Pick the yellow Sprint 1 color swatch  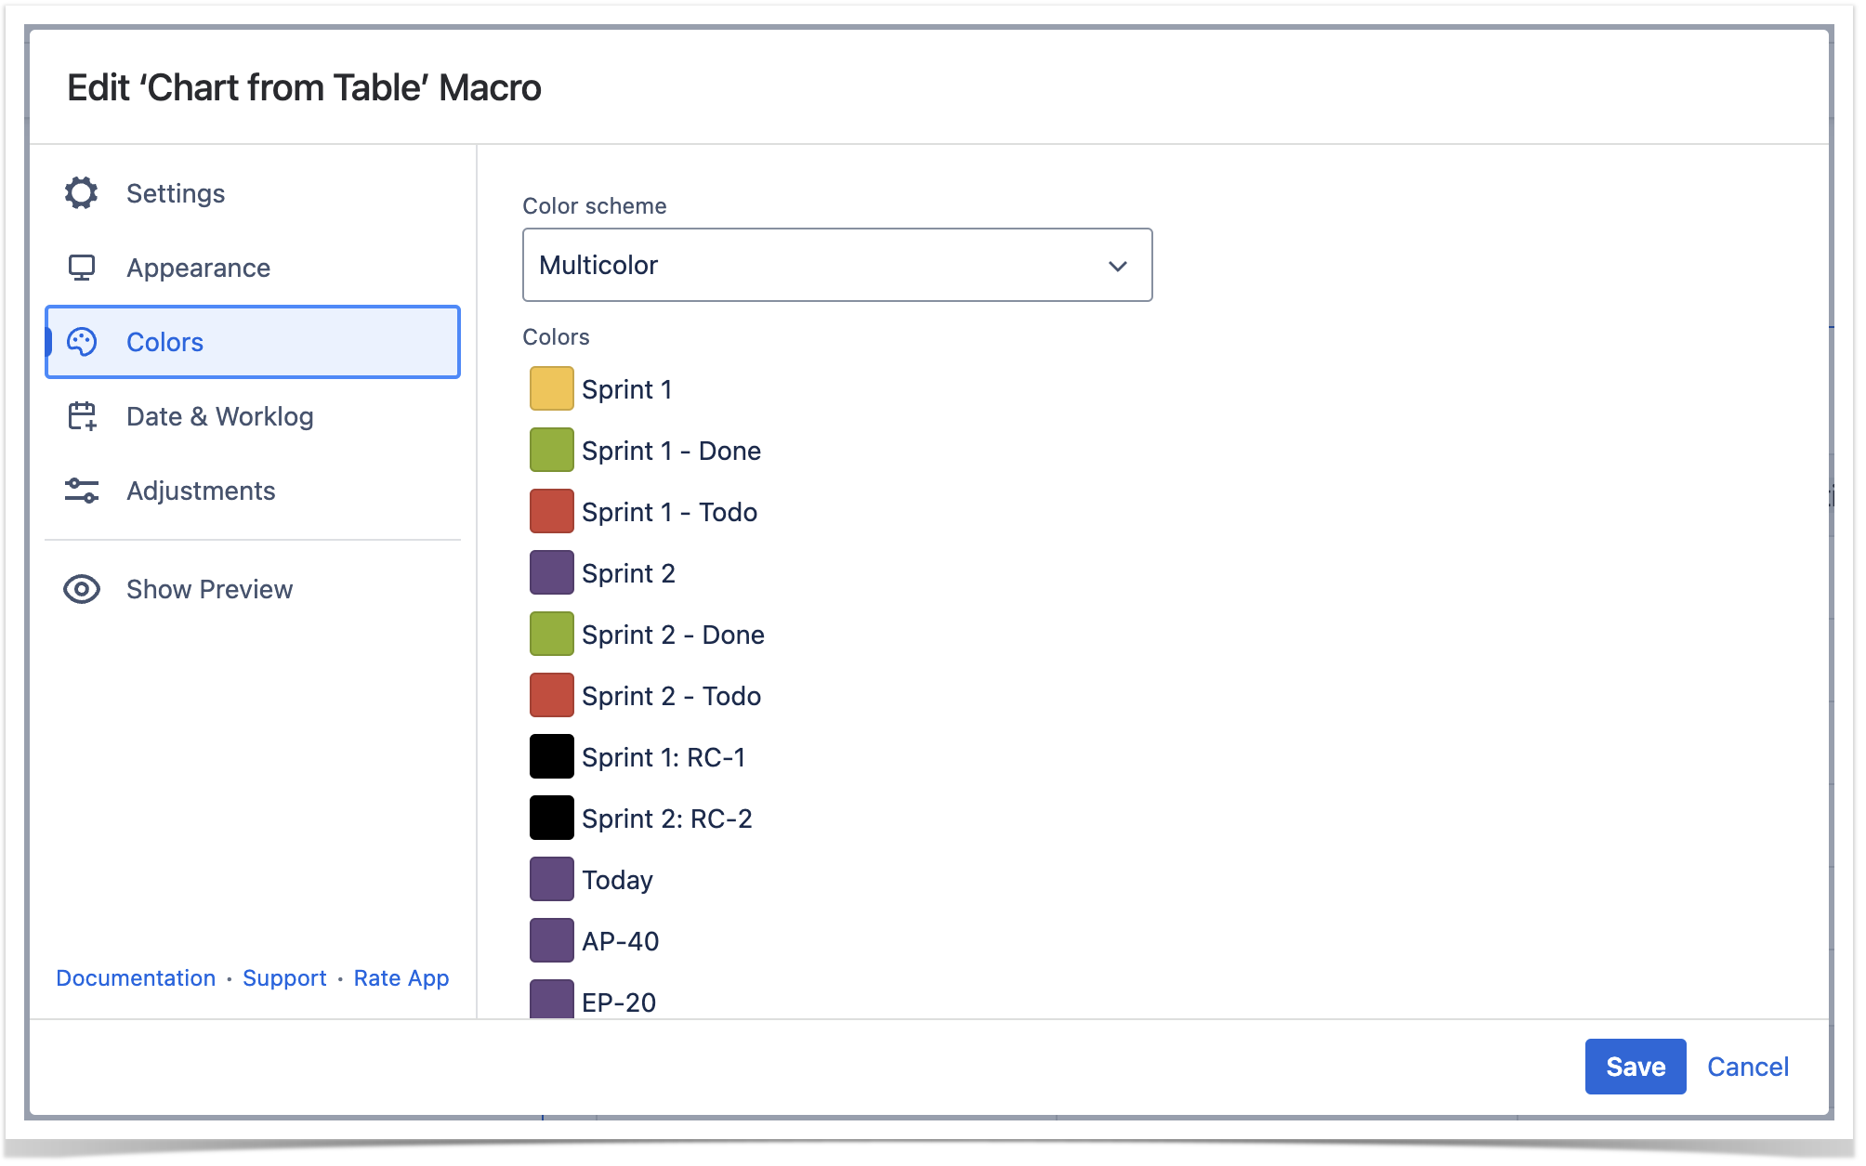tap(551, 388)
